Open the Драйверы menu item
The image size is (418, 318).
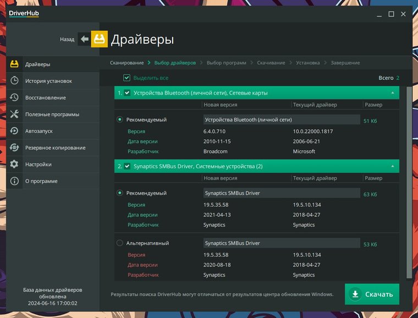coord(53,64)
